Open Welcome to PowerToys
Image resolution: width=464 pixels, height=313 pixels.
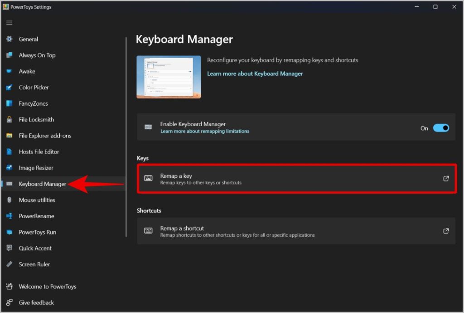63,286
